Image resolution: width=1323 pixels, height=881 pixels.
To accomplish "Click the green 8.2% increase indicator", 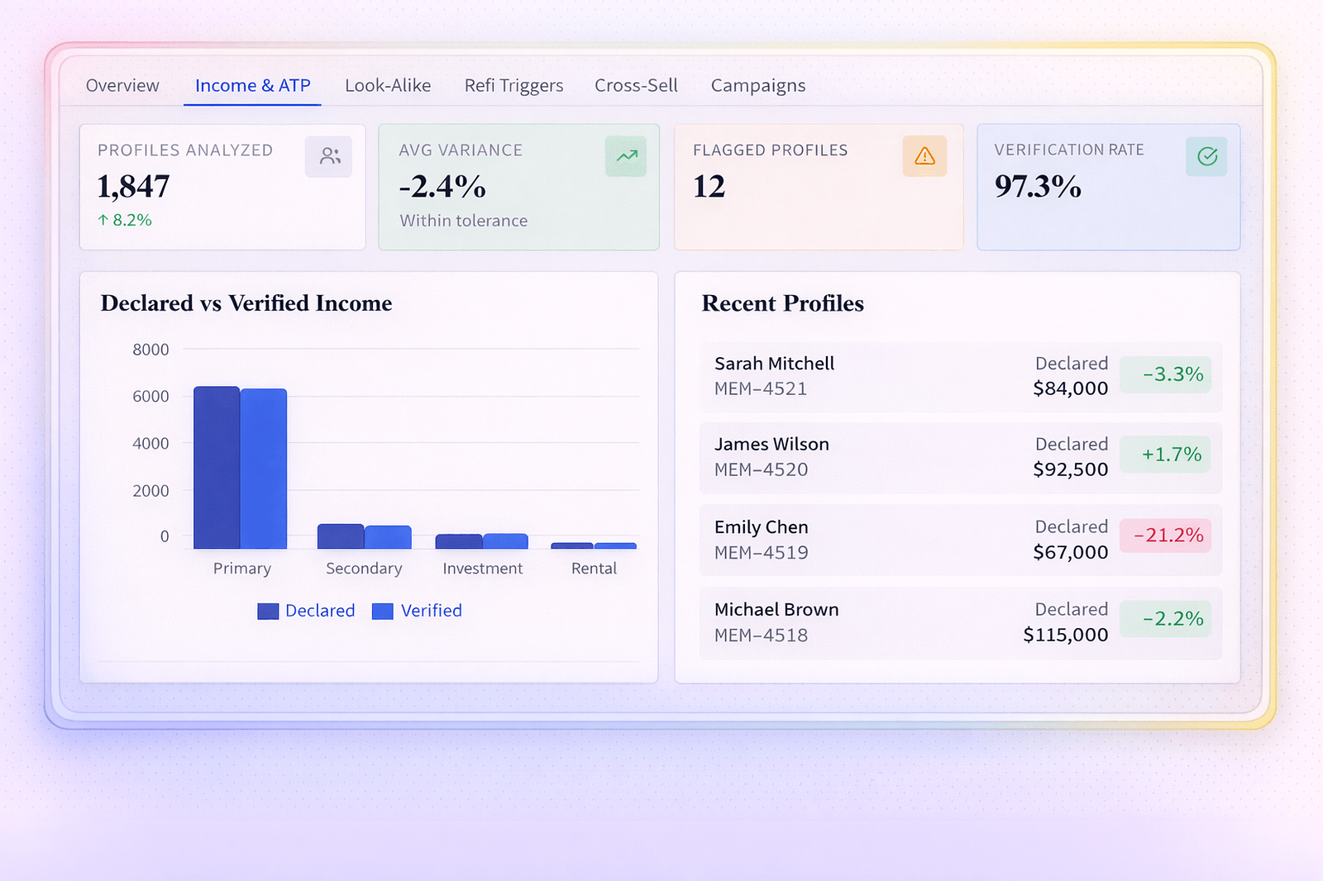I will pyautogui.click(x=124, y=220).
